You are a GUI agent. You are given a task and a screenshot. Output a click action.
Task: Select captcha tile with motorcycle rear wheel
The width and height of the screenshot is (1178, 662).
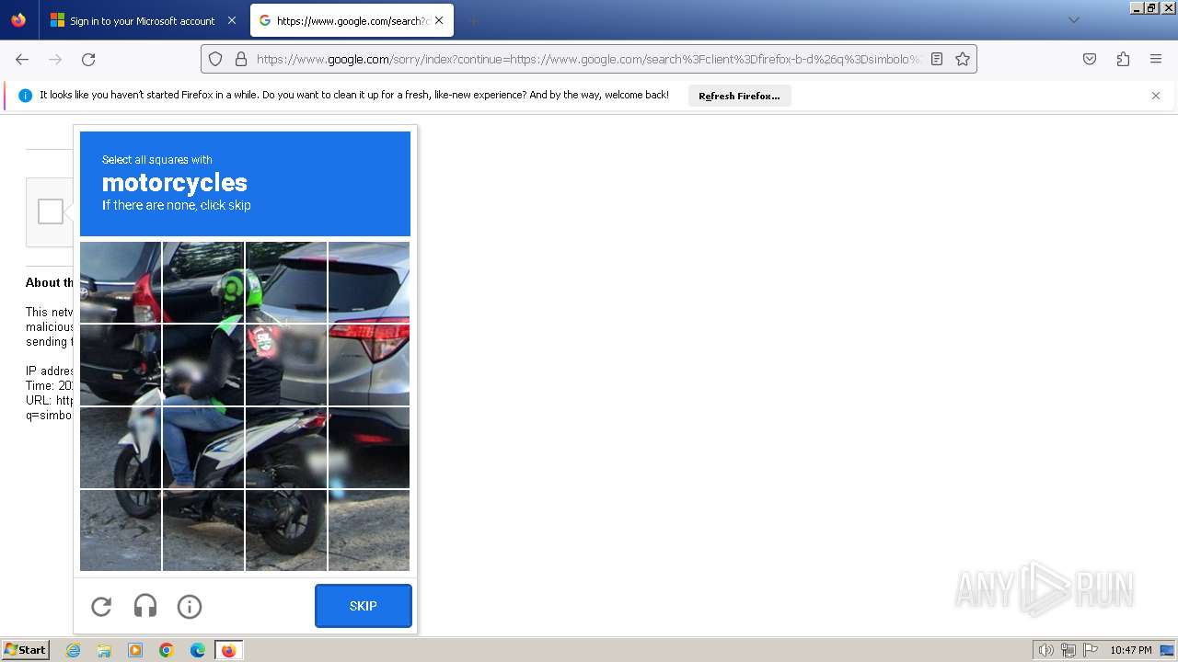point(286,531)
